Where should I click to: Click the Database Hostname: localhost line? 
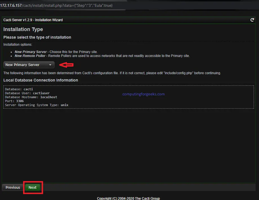click(31, 97)
